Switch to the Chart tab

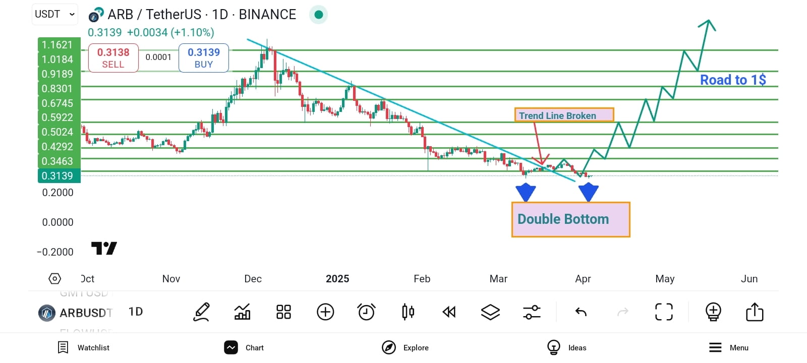pyautogui.click(x=245, y=347)
